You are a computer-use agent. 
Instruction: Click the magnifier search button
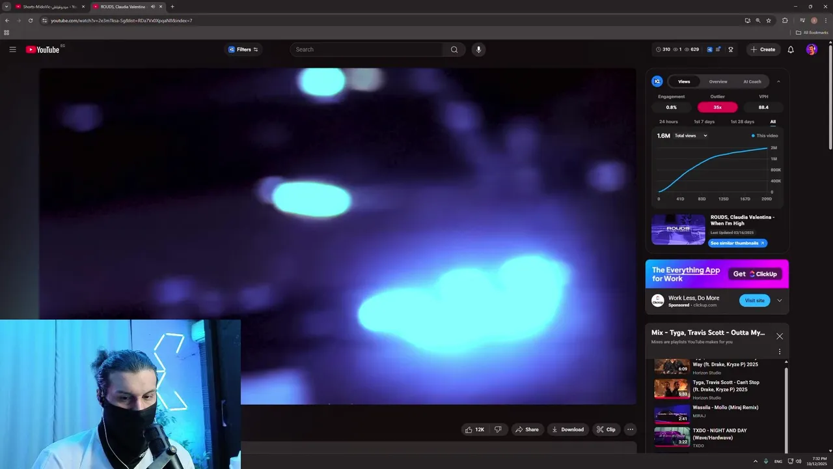454,50
